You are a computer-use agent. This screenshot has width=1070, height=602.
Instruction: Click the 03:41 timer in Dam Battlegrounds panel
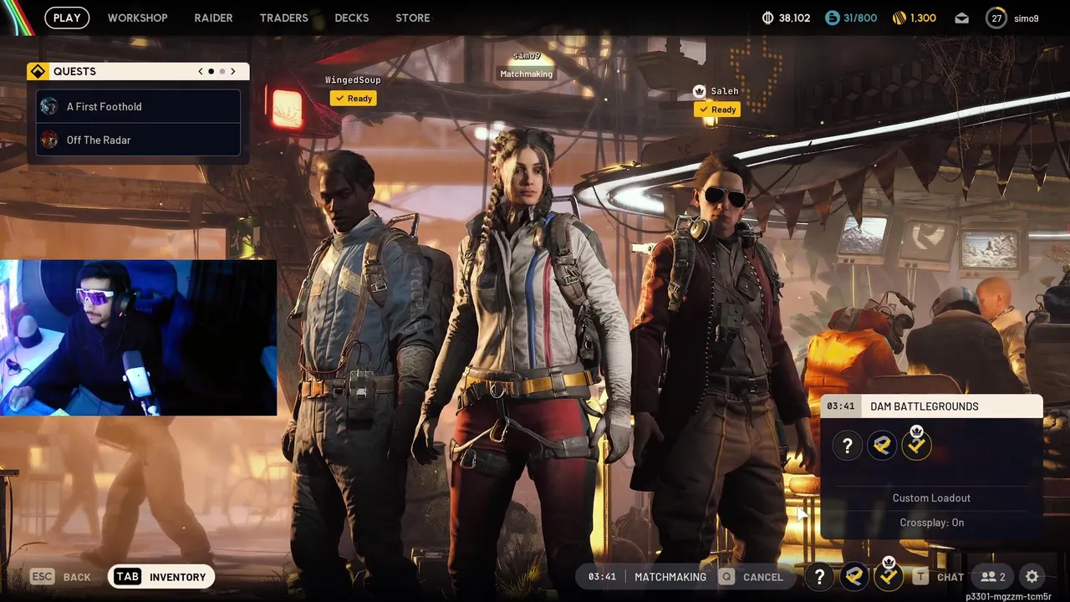[841, 406]
